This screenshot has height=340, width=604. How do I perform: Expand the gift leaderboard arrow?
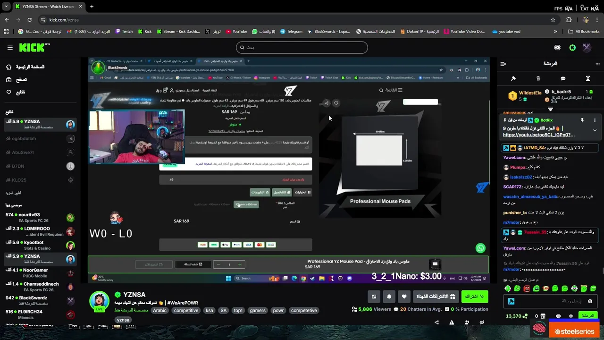550,109
